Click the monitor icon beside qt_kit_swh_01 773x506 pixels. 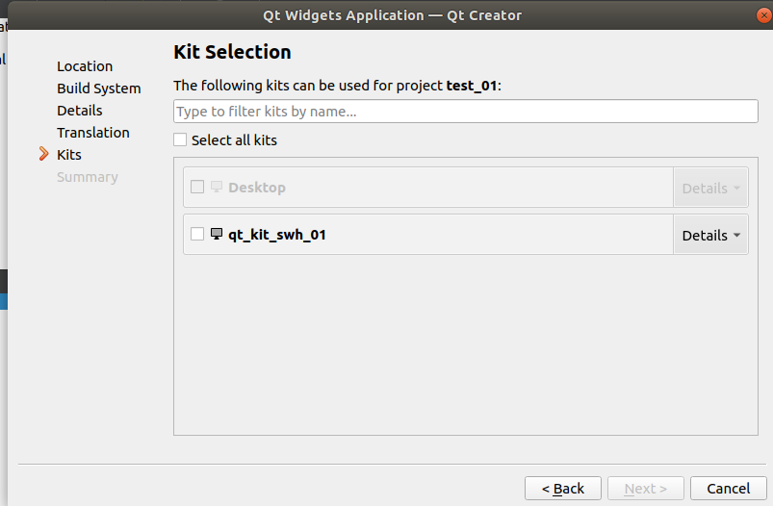[217, 234]
